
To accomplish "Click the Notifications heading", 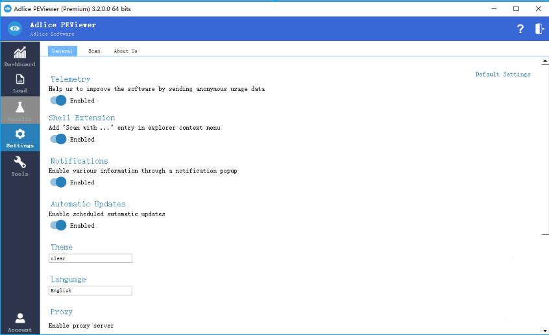I will click(79, 161).
